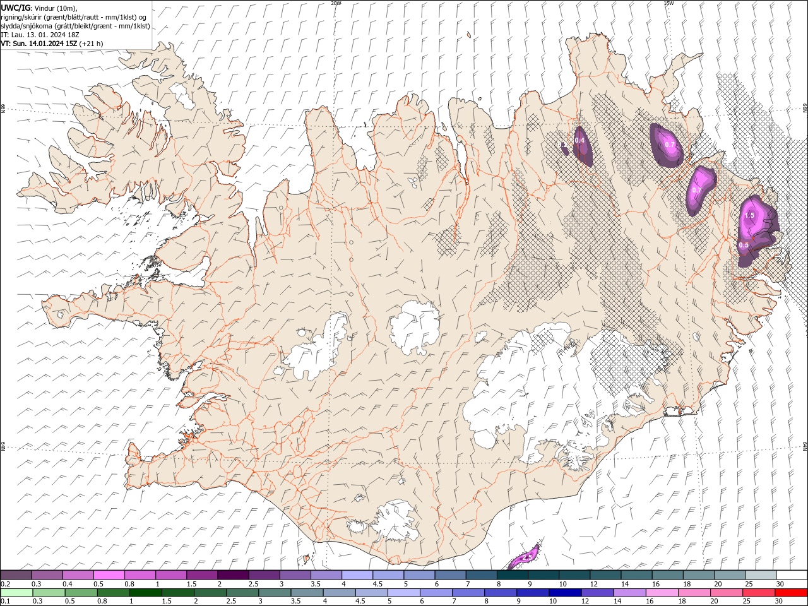Click the 'rigning/skúrir' legend description line
This screenshot has height=606, width=808.
point(73,17)
